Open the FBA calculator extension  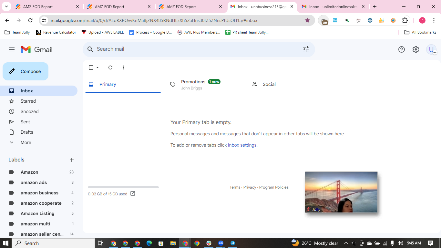(335, 20)
